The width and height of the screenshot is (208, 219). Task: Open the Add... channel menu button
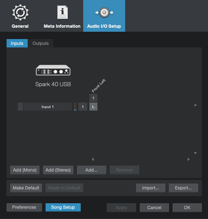tap(92, 170)
